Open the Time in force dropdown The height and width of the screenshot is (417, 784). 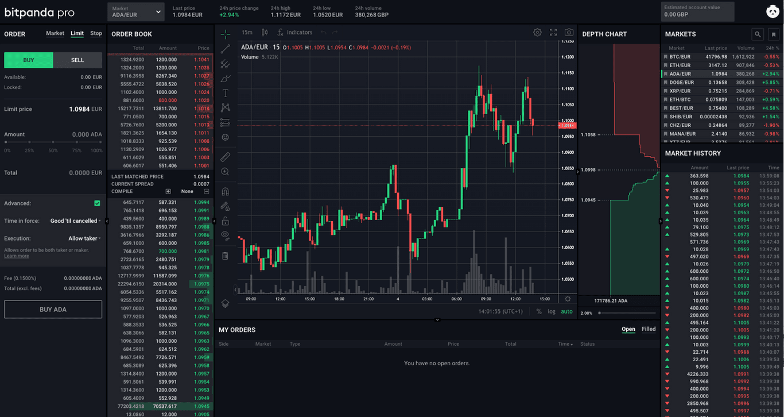click(x=75, y=221)
